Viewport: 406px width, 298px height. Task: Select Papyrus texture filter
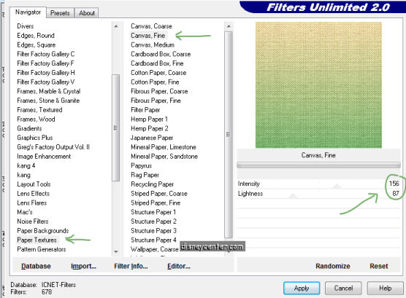click(142, 165)
